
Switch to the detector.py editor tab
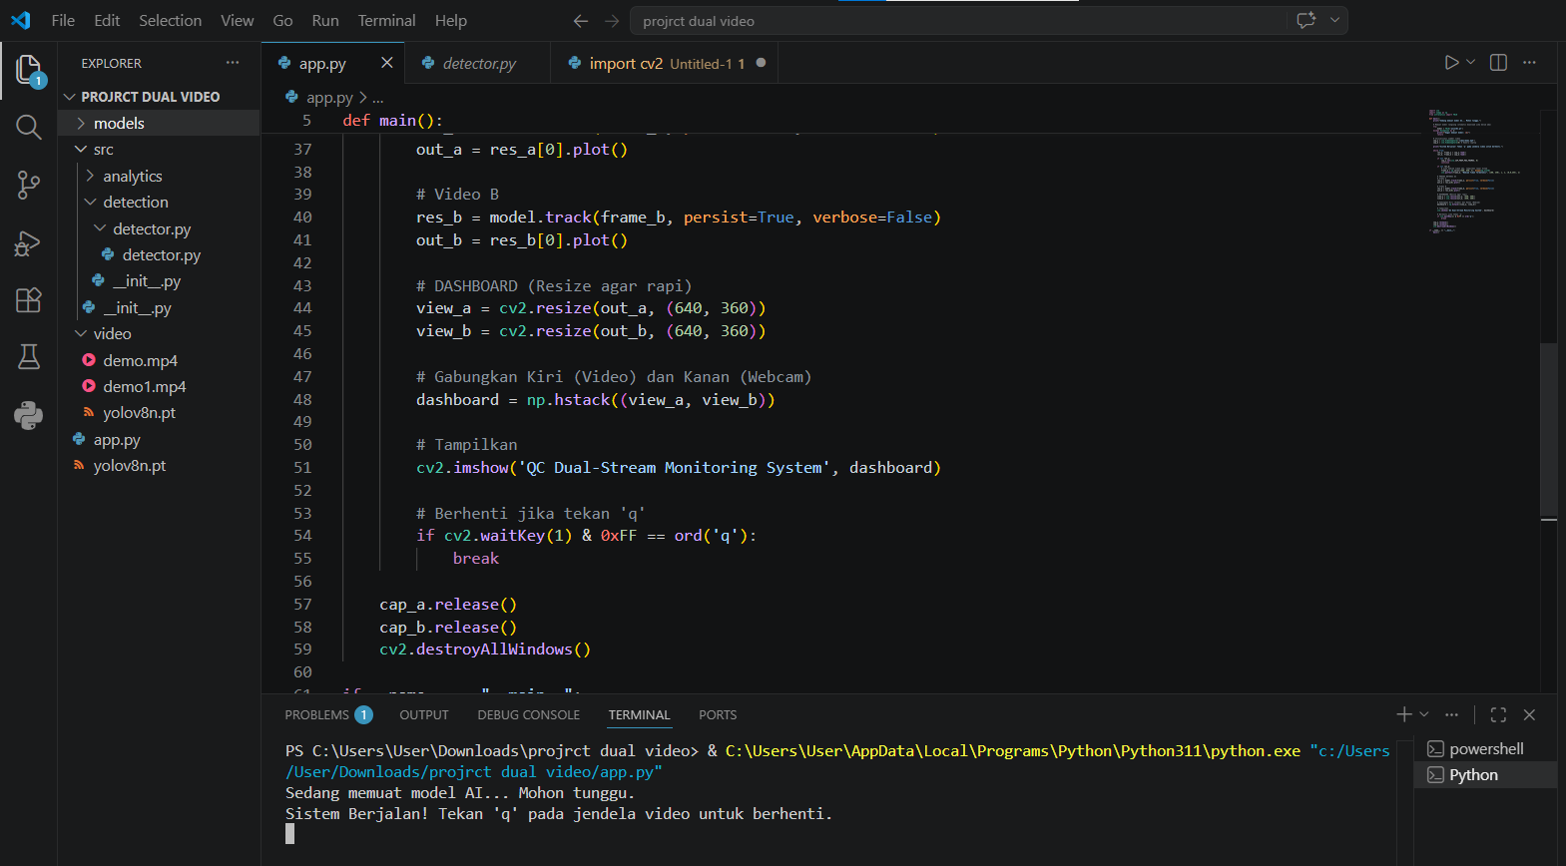point(478,63)
